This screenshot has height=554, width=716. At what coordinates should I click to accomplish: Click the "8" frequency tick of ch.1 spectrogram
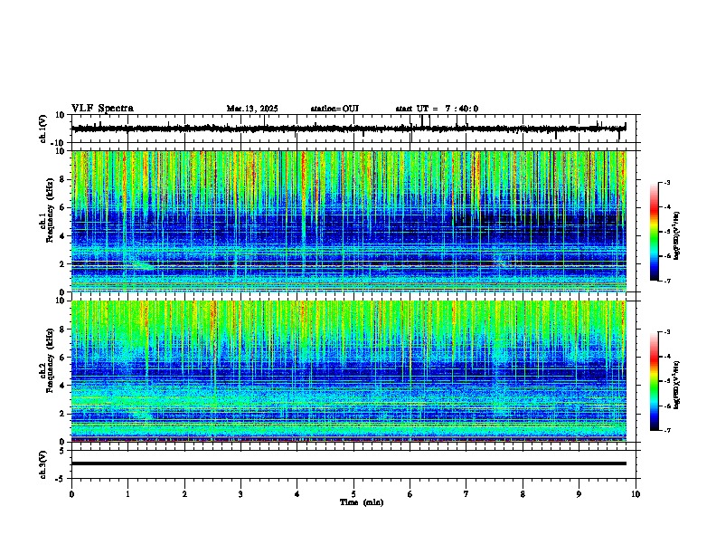point(62,179)
